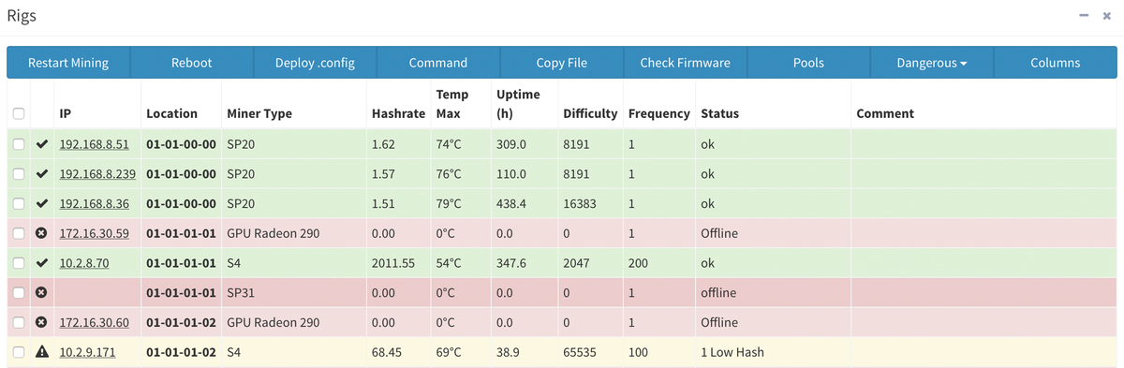Click the '1 Low Hash' status text
Screen dimensions: 1124x368
[x=732, y=352]
